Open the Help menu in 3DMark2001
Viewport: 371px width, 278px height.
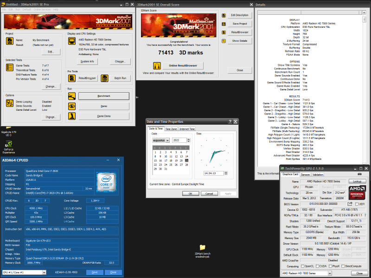[56, 9]
